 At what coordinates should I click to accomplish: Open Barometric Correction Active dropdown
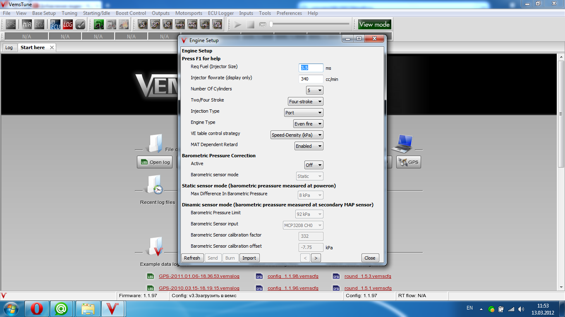coord(314,165)
